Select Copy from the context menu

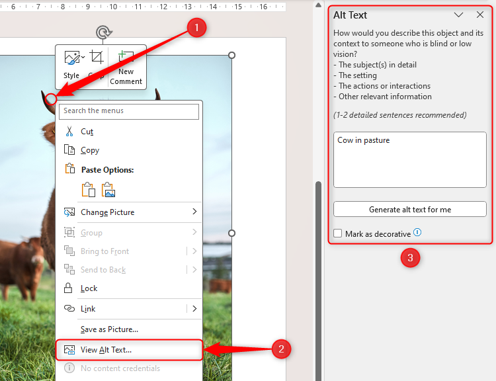tap(90, 150)
